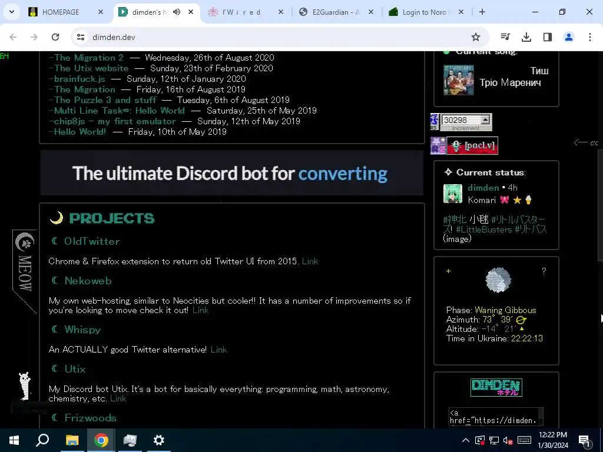Click the dimden.dev address bar
Image resolution: width=603 pixels, height=452 pixels.
click(x=281, y=37)
